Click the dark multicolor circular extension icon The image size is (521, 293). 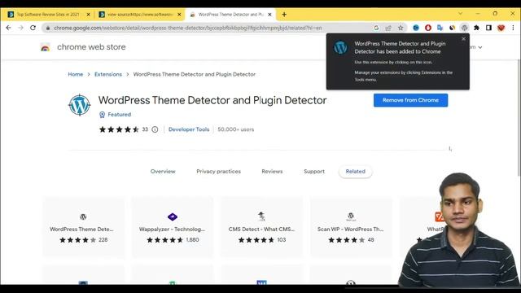coord(453,28)
